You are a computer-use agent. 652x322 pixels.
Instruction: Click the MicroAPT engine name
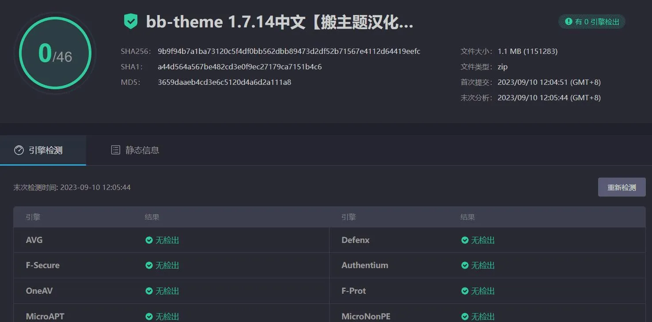pyautogui.click(x=45, y=317)
